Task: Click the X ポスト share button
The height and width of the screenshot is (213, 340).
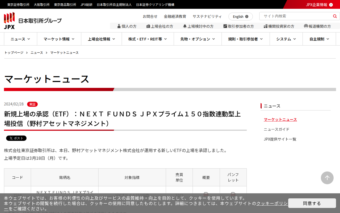Action: pyautogui.click(x=16, y=138)
